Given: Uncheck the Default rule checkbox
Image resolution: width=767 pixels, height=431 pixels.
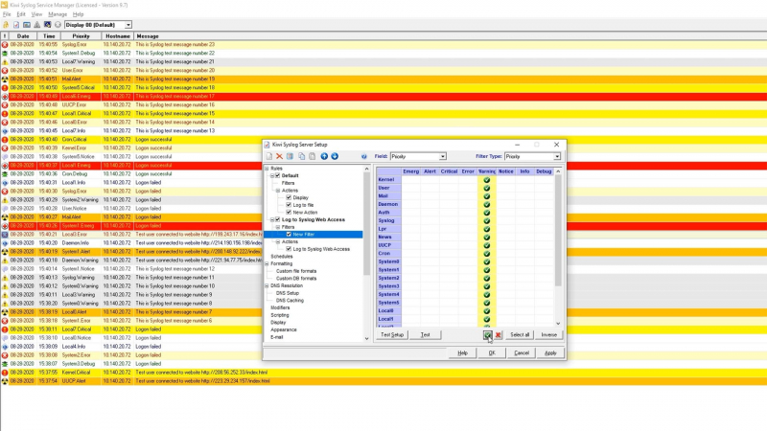Looking at the screenshot, I should tap(278, 175).
